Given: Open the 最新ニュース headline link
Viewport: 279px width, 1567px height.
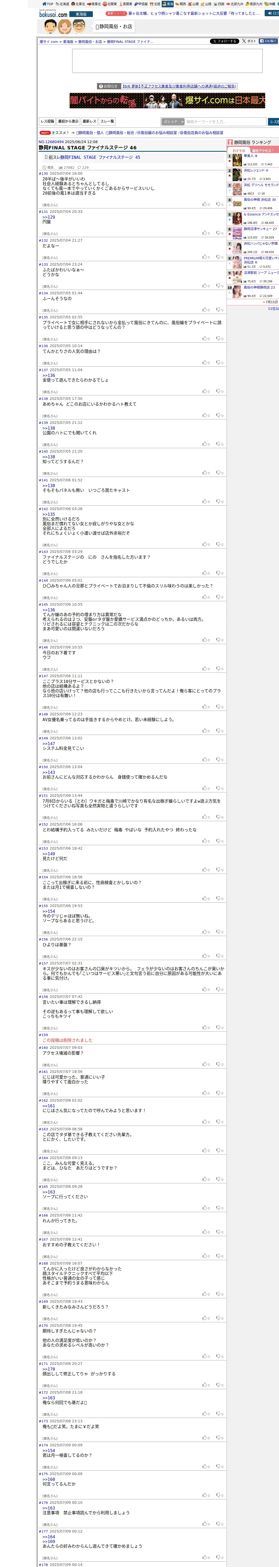Looking at the screenshot, I should click(195, 13).
